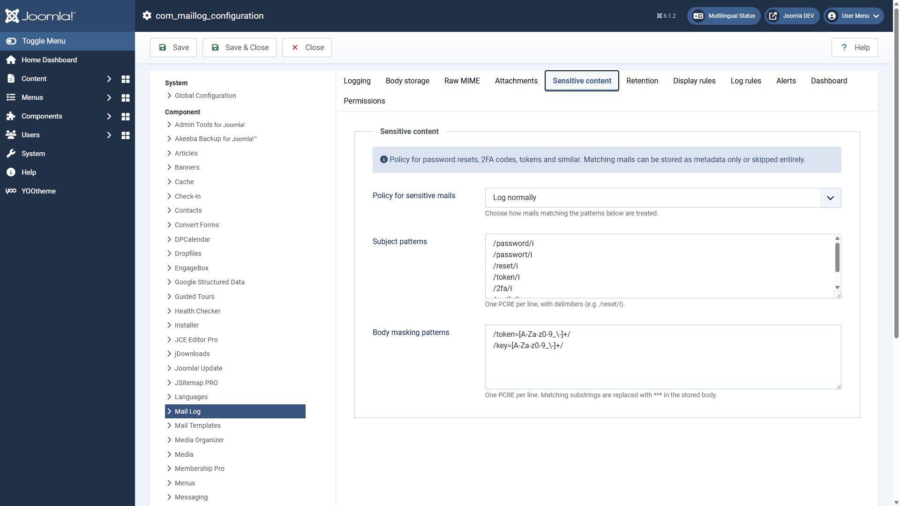Viewport: 900px width, 506px height.
Task: Switch to the Attachments tab
Action: click(x=516, y=81)
